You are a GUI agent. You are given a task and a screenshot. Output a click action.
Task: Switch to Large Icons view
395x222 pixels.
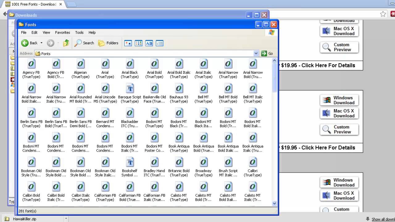click(x=128, y=43)
